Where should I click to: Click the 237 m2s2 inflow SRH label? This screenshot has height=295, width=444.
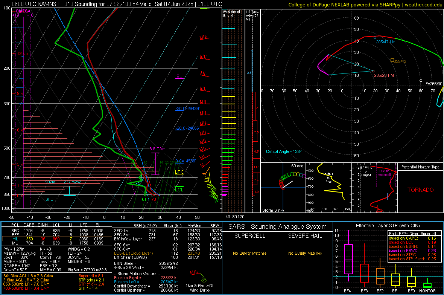click(73, 182)
